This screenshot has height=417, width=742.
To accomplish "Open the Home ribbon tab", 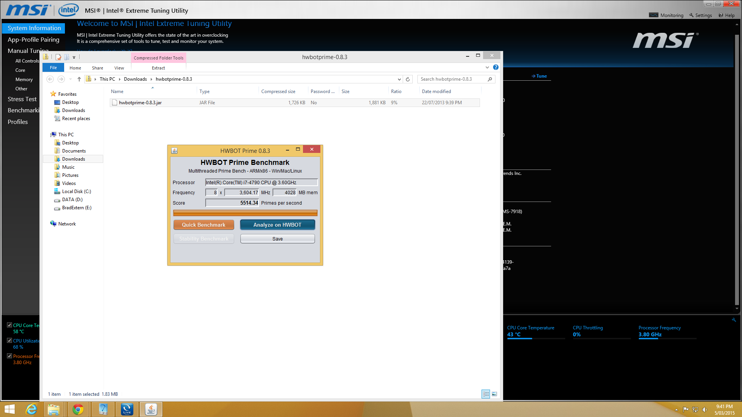I will click(x=75, y=68).
